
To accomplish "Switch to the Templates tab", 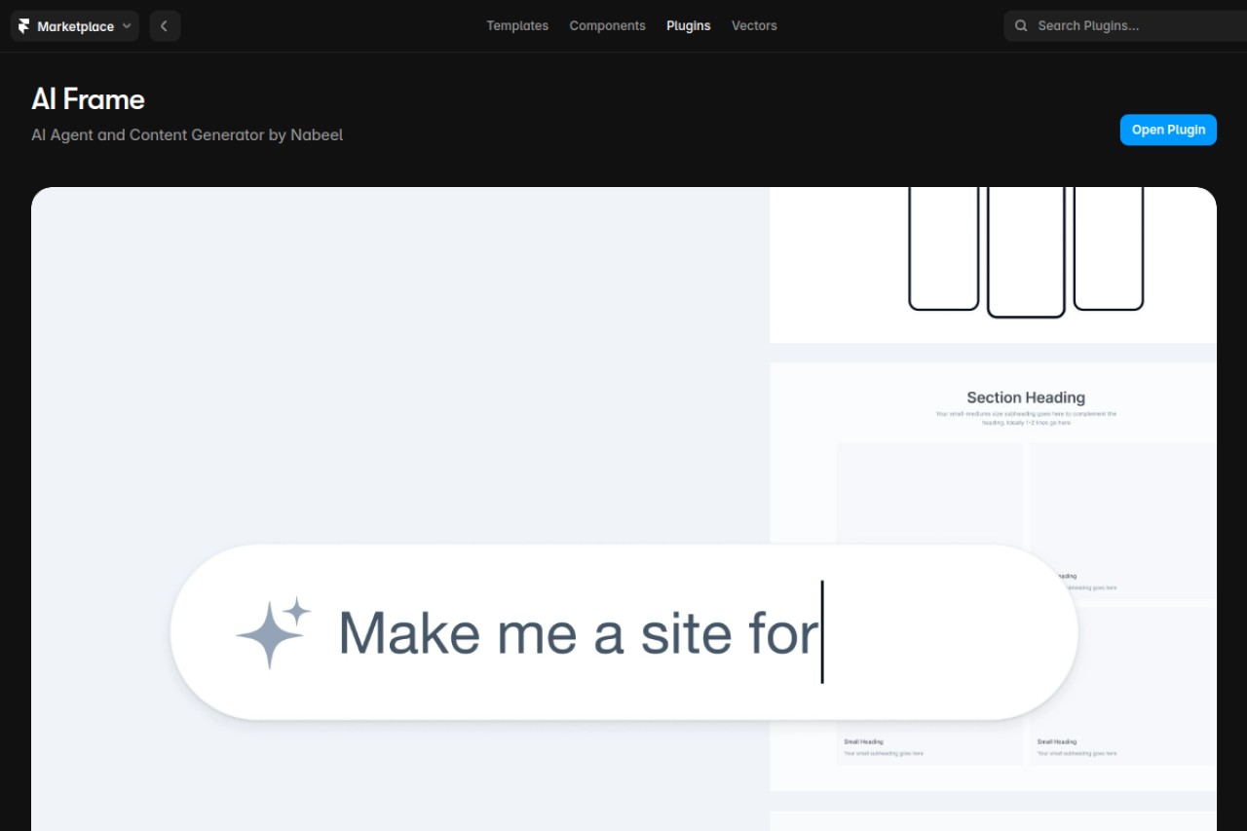I will coord(517,26).
